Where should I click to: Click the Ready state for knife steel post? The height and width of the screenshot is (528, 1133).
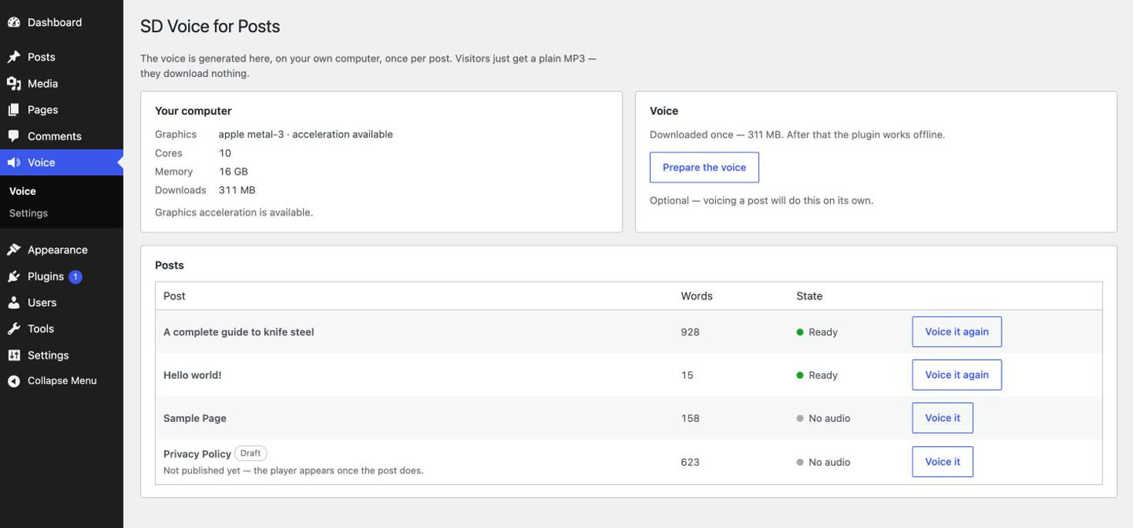pyautogui.click(x=817, y=332)
